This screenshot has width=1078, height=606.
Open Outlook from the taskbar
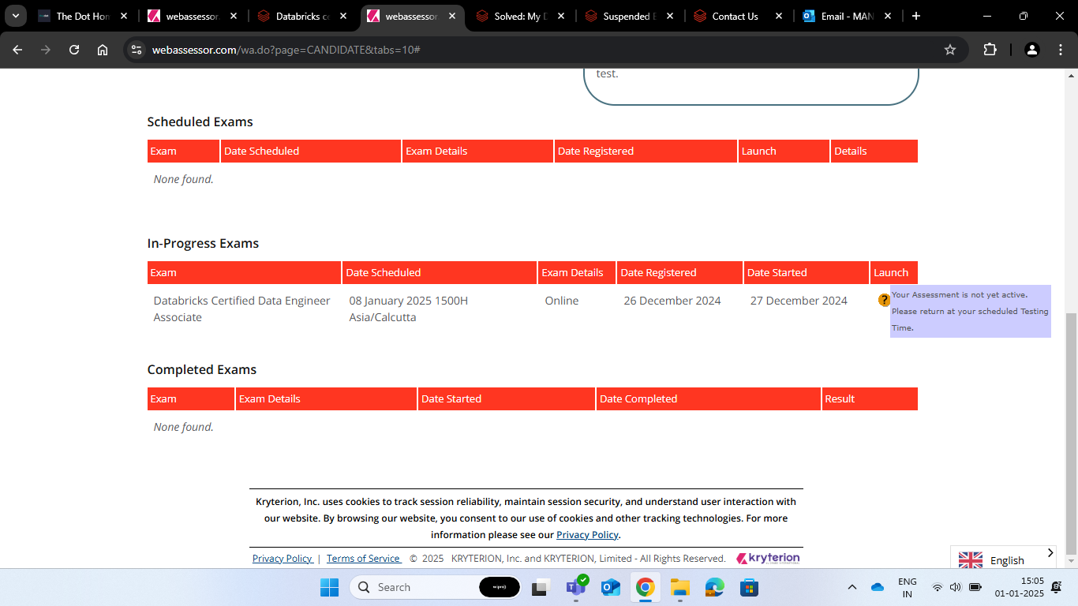tap(611, 587)
